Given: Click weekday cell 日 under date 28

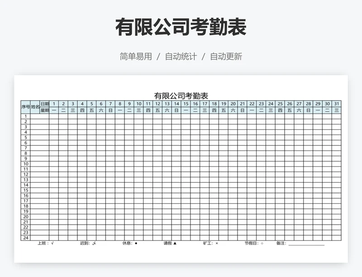Looking at the screenshot, I should point(308,110).
